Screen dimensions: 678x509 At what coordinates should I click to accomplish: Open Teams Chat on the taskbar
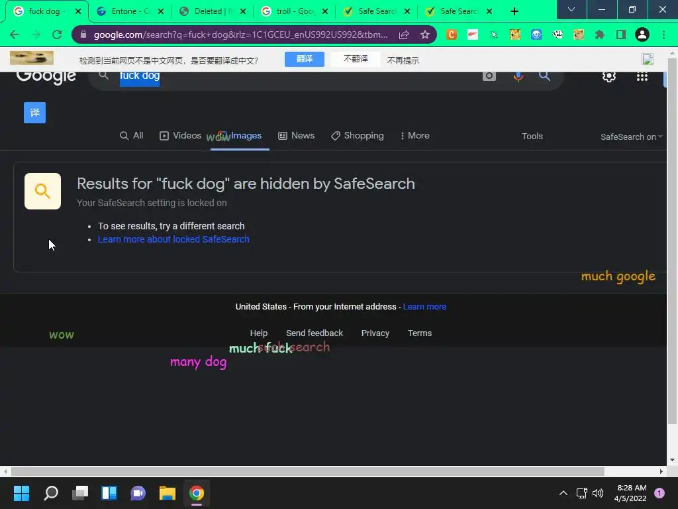coord(138,493)
